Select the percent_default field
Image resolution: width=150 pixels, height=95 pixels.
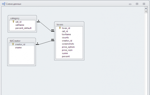coord(22,28)
